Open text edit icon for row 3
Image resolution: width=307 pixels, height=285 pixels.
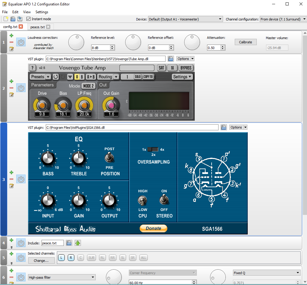[11, 186]
